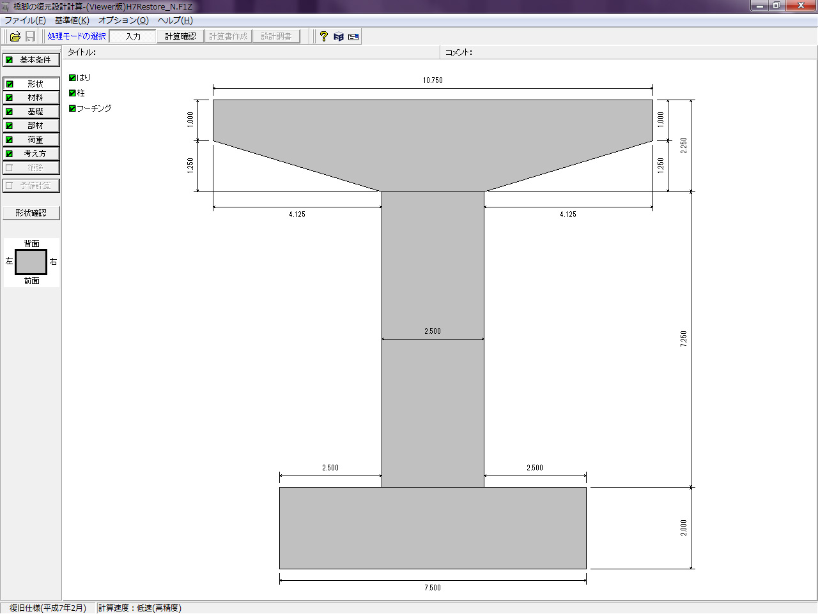The height and width of the screenshot is (614, 818).
Task: Select the 形状 sidebar button
Action: [31, 84]
